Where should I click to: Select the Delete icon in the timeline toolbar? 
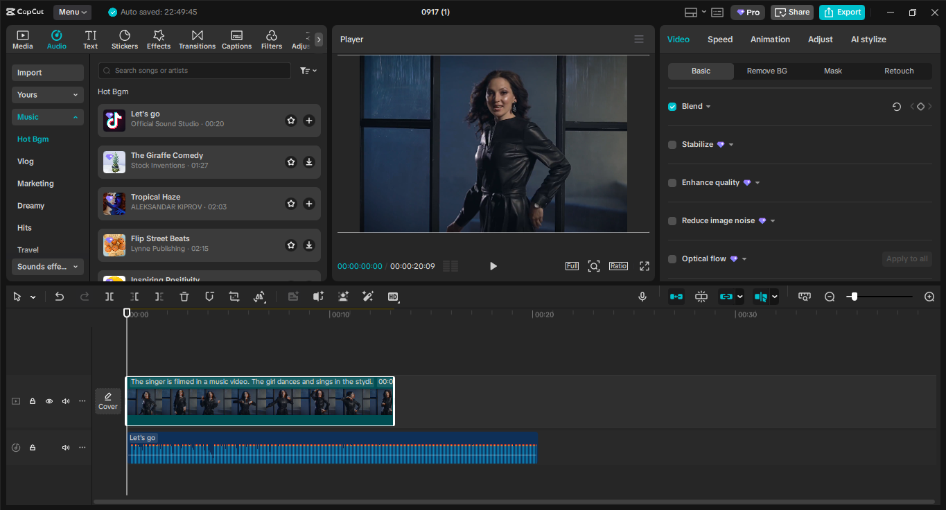point(184,296)
